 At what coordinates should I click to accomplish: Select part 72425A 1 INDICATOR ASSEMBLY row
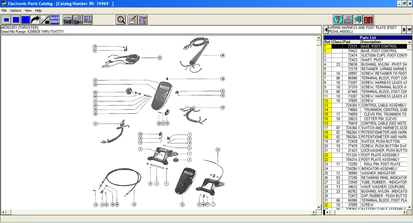point(365,169)
